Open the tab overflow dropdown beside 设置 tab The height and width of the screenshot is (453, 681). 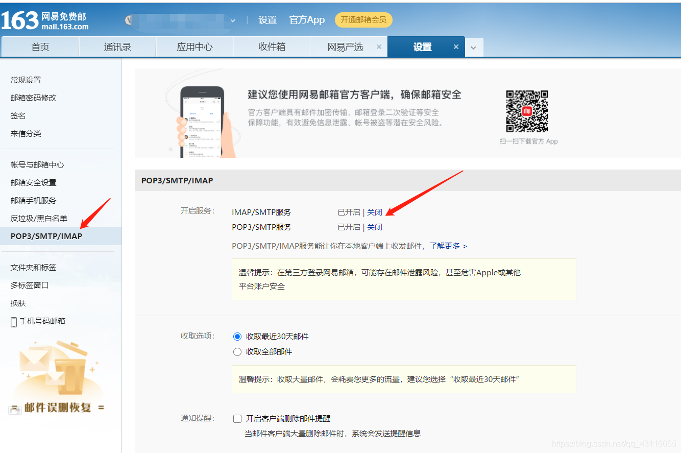click(474, 46)
